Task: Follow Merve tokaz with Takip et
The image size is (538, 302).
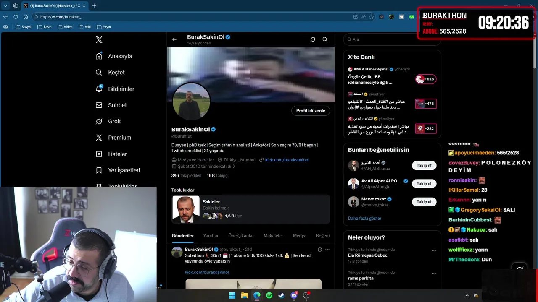Action: click(x=424, y=202)
